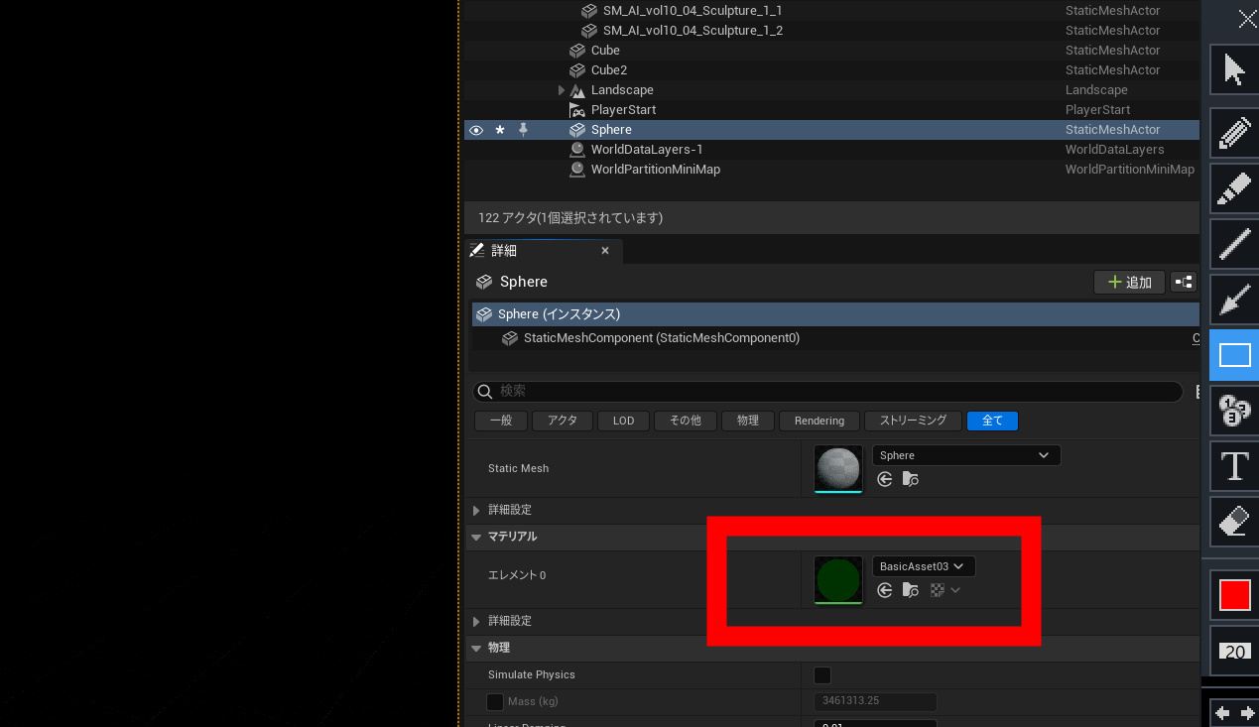Close the 詳細 details tab
This screenshot has height=727, width=1259.
point(605,251)
